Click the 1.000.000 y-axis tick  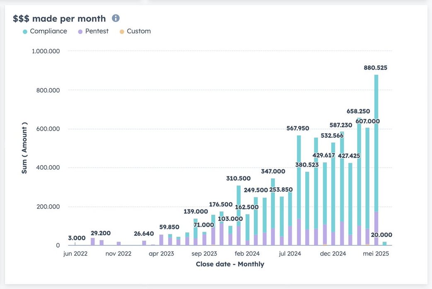pyautogui.click(x=46, y=51)
